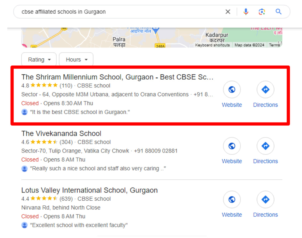Open The Vivekananda School website icon
The image size is (302, 238).
click(x=232, y=146)
